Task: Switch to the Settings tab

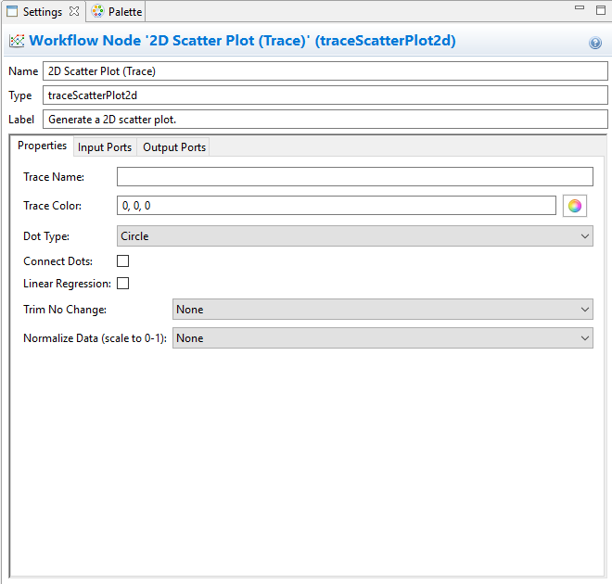Action: tap(42, 12)
